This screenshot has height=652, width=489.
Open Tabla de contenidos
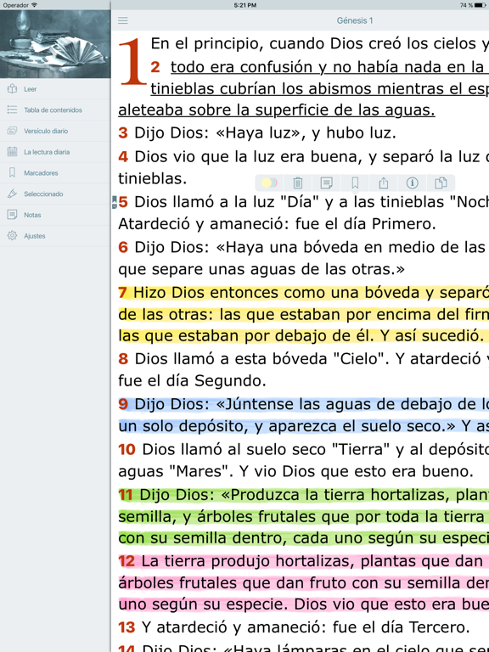coord(55,110)
